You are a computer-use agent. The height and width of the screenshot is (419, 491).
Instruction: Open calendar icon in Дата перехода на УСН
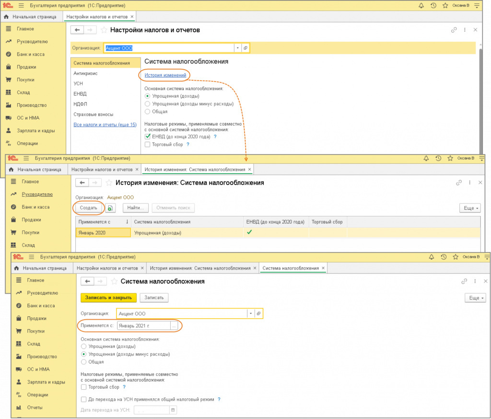pos(173,410)
